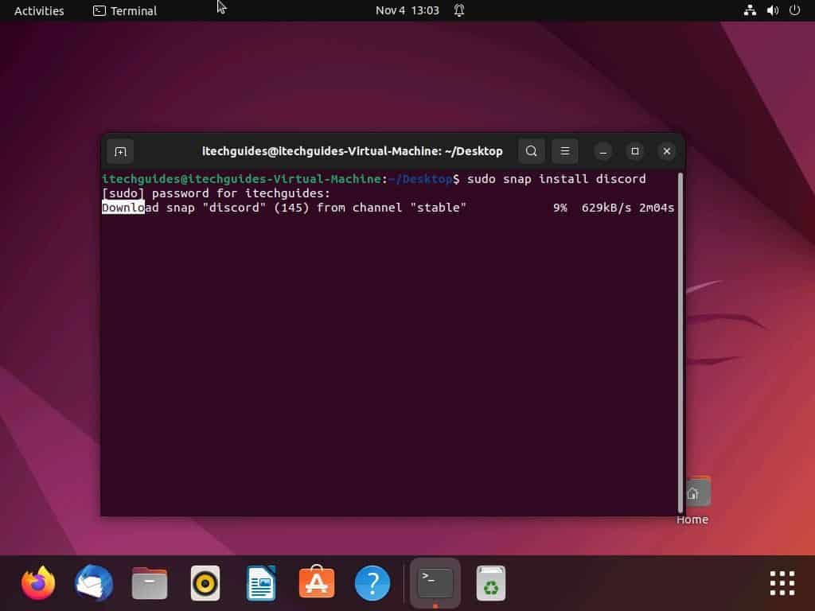The width and height of the screenshot is (815, 611).
Task: Open the Help icon in the dock
Action: coord(372,583)
